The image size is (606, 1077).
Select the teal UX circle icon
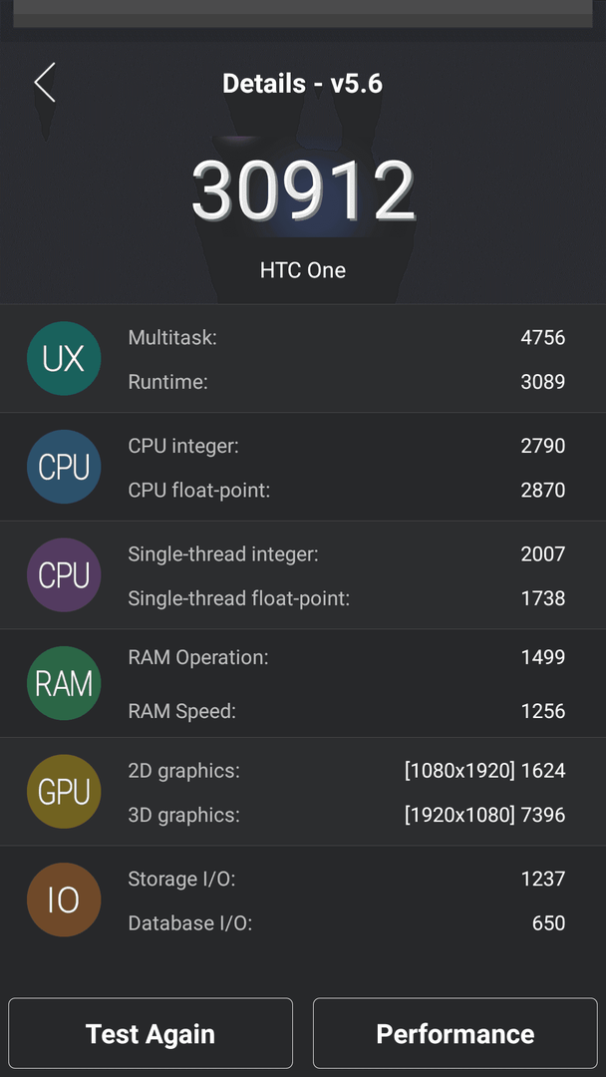pos(64,359)
